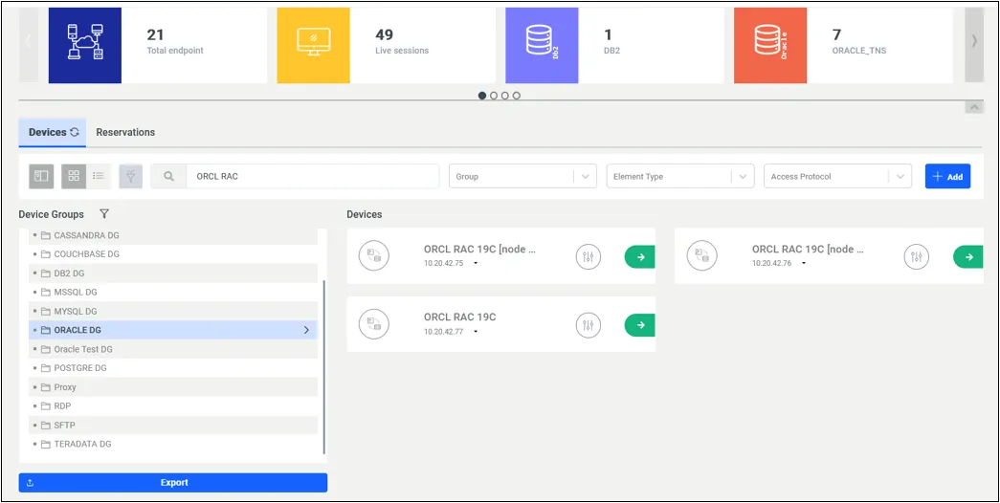This screenshot has width=1000, height=503.
Task: Select the Devices tab
Action: 53,132
